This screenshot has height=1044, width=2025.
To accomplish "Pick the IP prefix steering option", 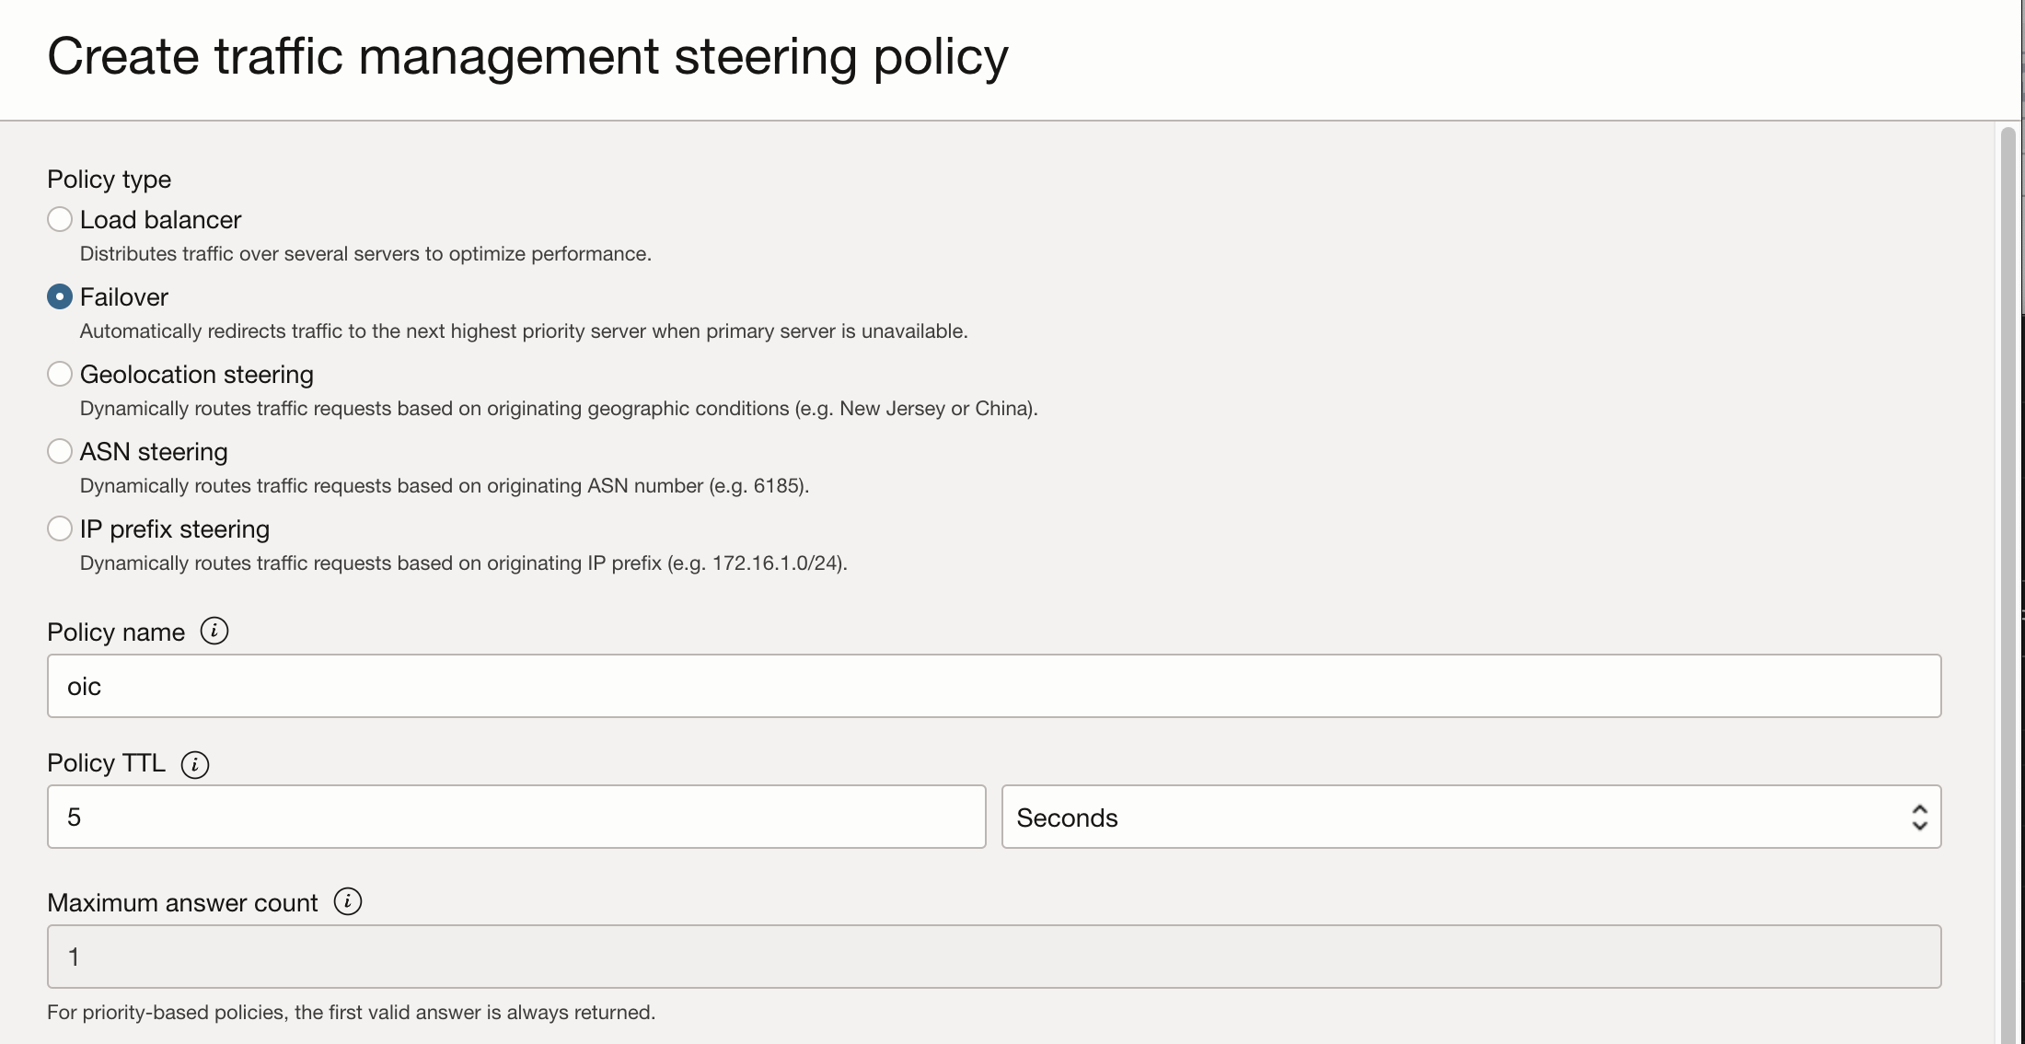I will pos(60,528).
